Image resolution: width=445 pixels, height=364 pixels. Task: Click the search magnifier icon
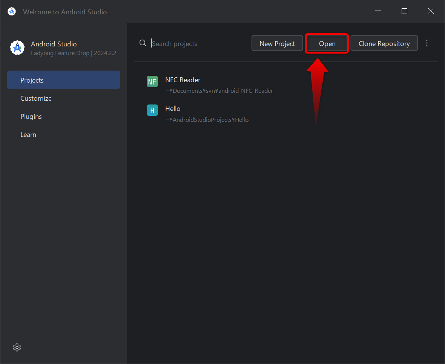(x=143, y=43)
